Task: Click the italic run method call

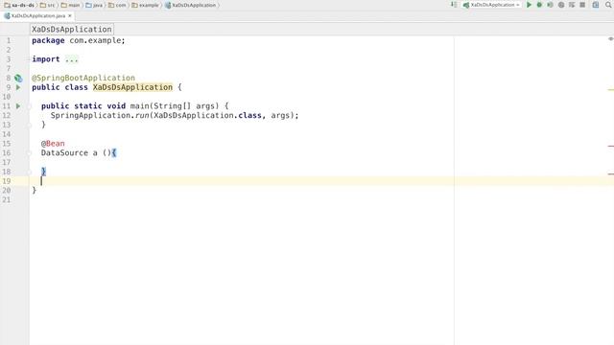Action: click(x=143, y=115)
